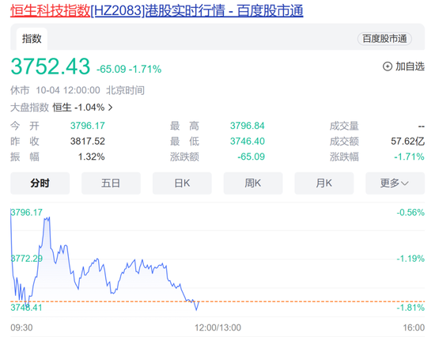This screenshot has height=337, width=435.
Task: Click the chart percentage label -1.19%
Action: (x=410, y=259)
